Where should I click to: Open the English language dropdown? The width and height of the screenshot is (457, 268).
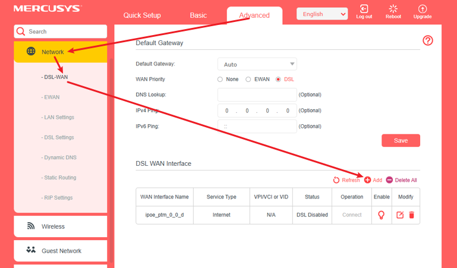coord(322,14)
